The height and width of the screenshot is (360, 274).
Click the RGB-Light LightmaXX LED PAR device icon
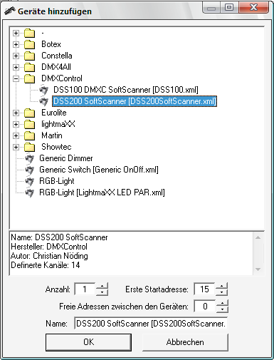30,192
